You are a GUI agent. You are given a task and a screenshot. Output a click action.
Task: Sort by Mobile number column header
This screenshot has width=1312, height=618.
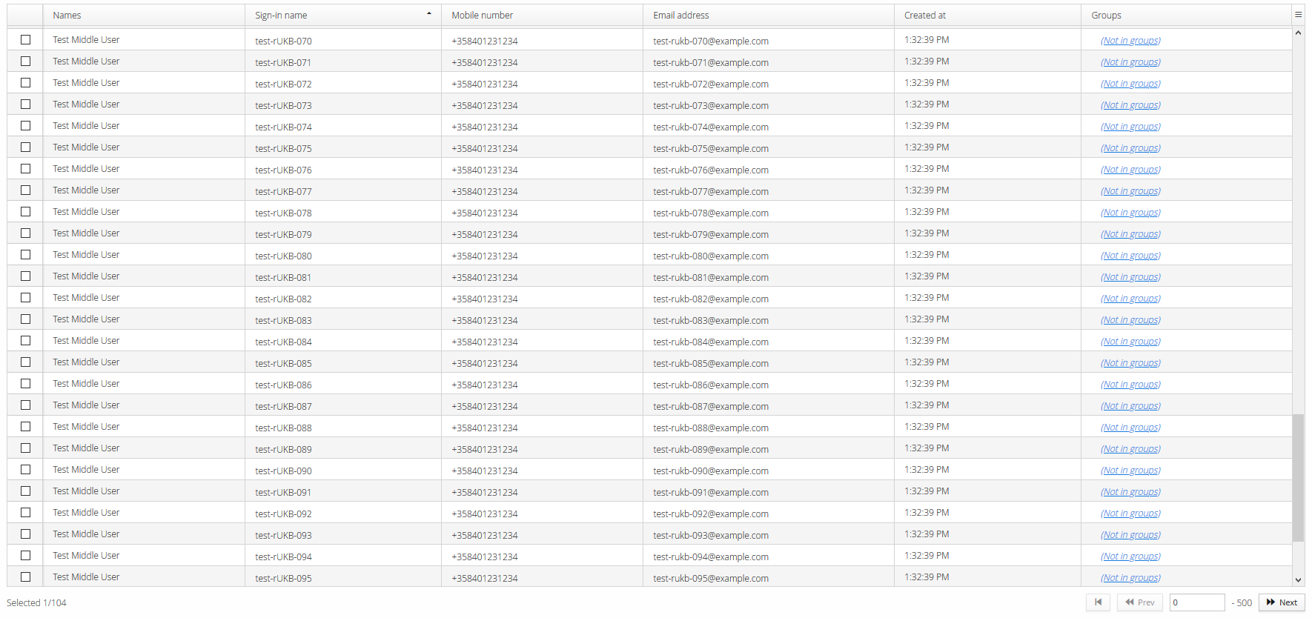[x=482, y=16]
